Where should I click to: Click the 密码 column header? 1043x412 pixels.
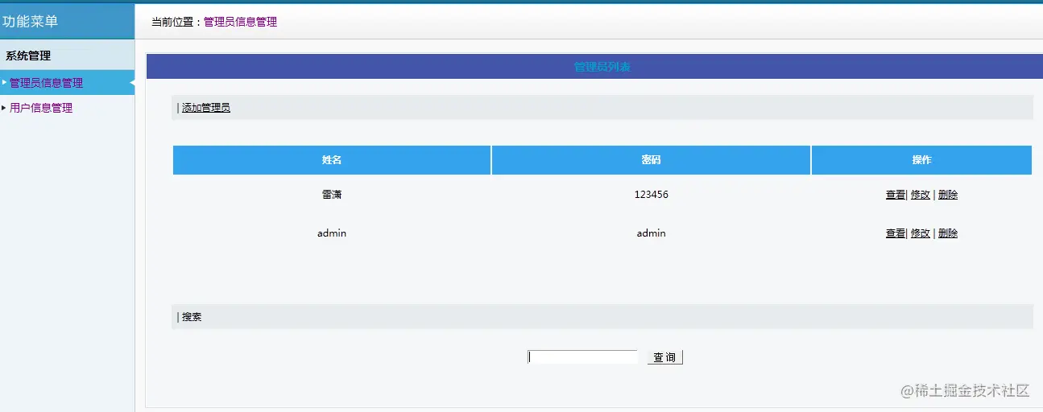tap(651, 160)
